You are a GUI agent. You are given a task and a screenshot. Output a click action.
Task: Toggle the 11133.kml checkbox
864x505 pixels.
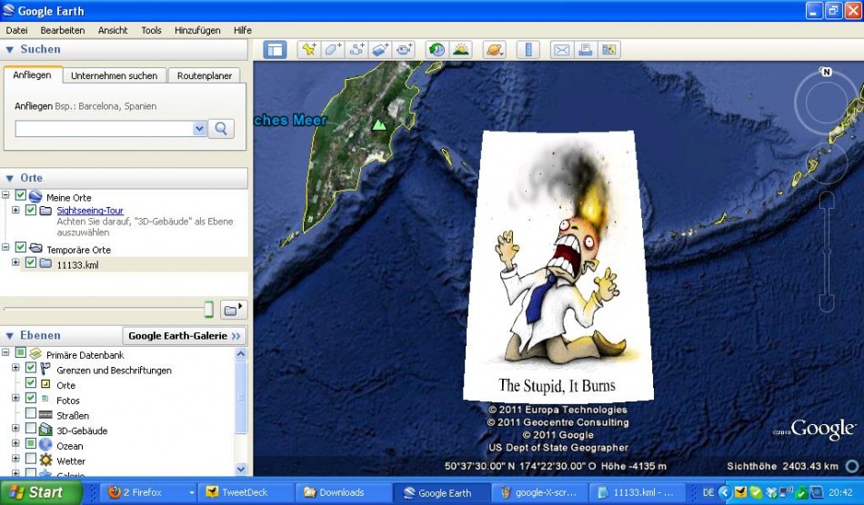[31, 263]
